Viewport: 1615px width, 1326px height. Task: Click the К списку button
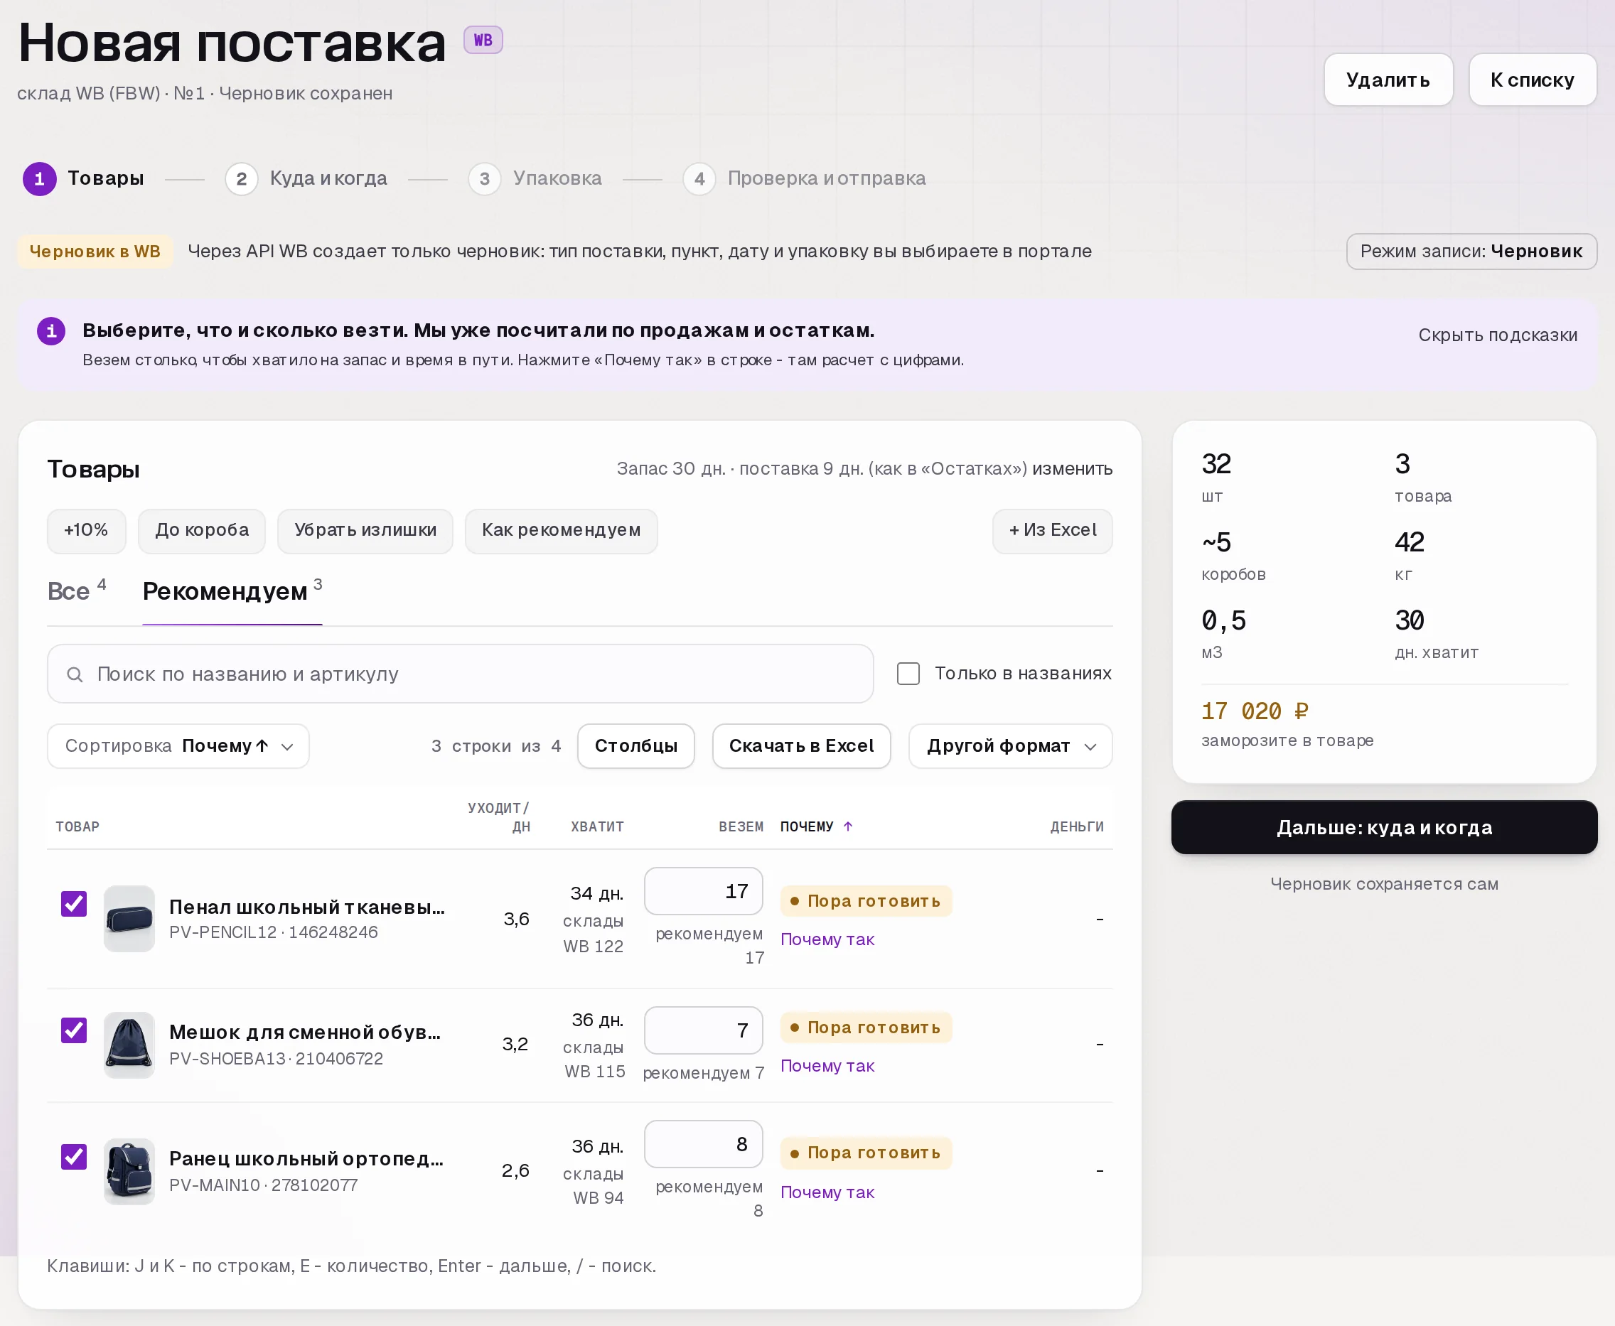(x=1533, y=80)
